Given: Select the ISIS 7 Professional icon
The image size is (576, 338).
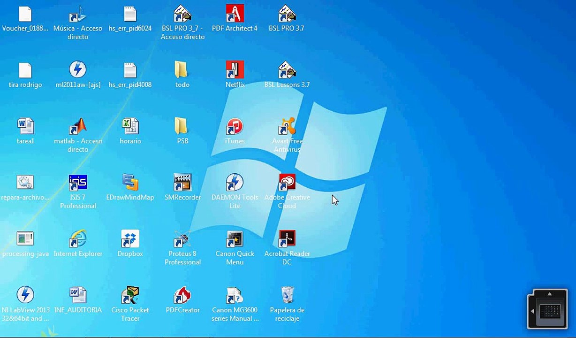Looking at the screenshot, I should pyautogui.click(x=78, y=182).
